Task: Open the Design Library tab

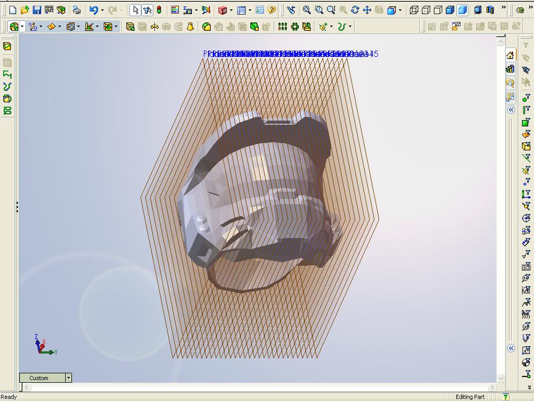Action: pyautogui.click(x=510, y=69)
